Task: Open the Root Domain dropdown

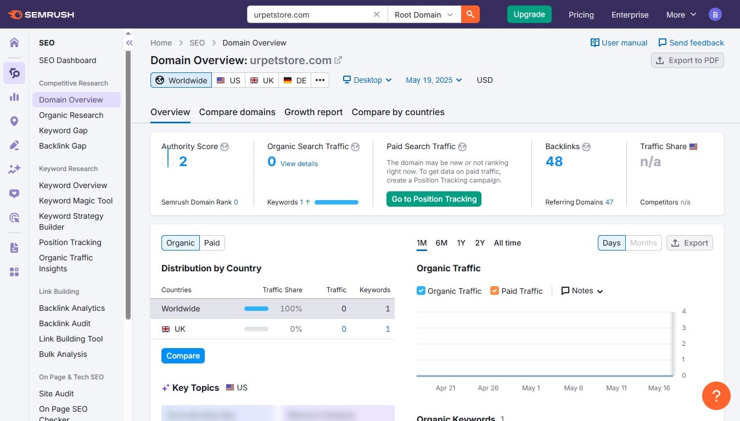Action: pos(424,15)
